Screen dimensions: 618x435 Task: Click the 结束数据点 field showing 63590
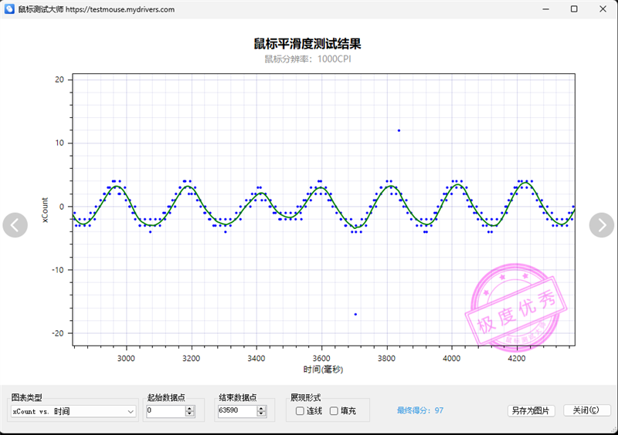point(236,412)
